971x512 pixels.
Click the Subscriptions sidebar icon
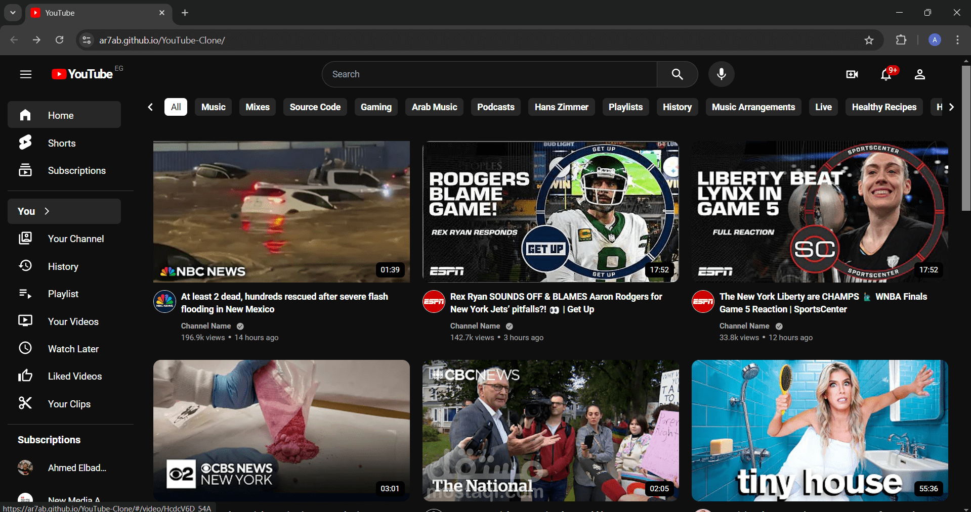point(25,170)
